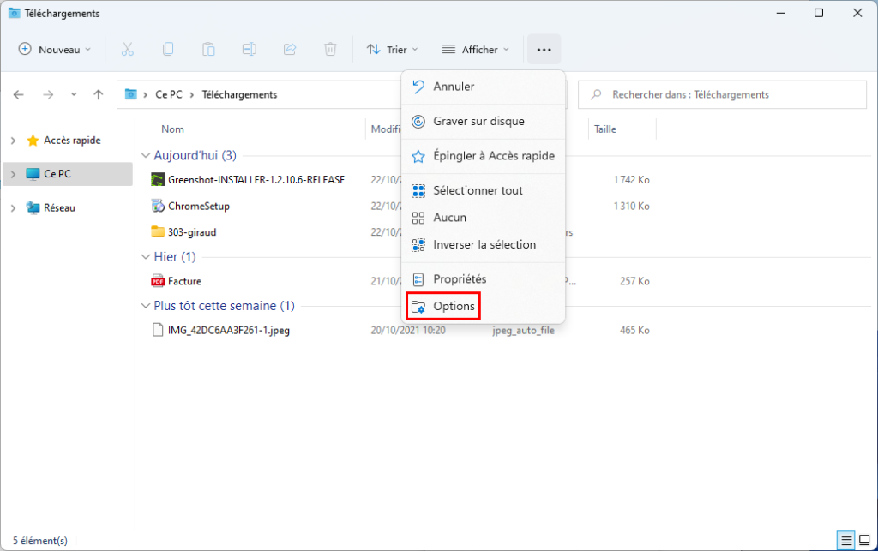Switch to details view in status bar
This screenshot has width=878, height=551.
pos(845,540)
